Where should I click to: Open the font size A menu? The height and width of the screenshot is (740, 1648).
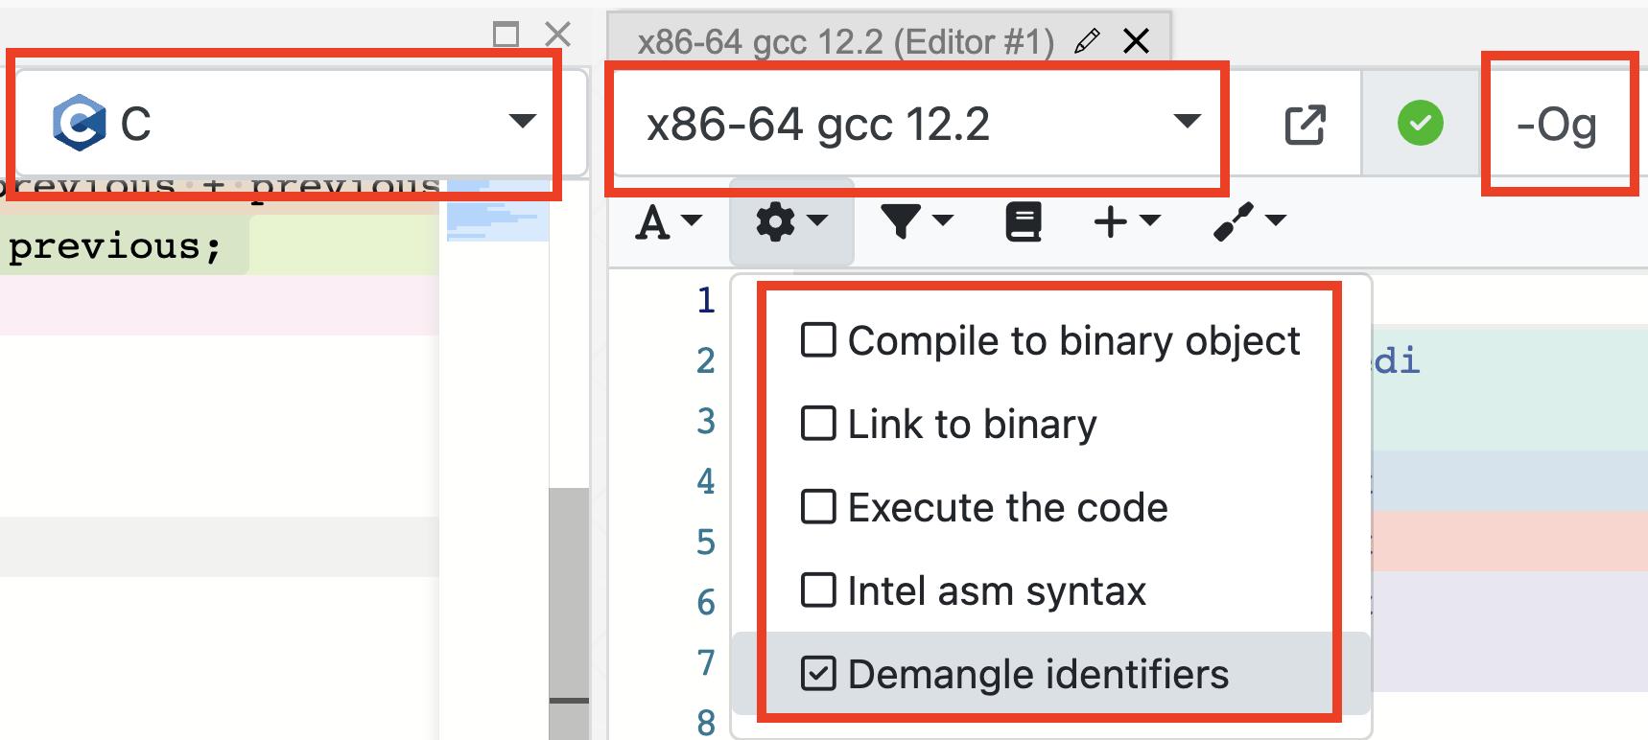669,221
